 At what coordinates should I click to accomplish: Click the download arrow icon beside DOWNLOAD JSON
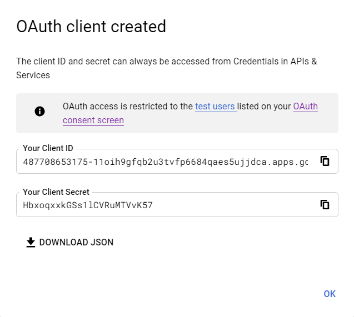[x=31, y=242]
